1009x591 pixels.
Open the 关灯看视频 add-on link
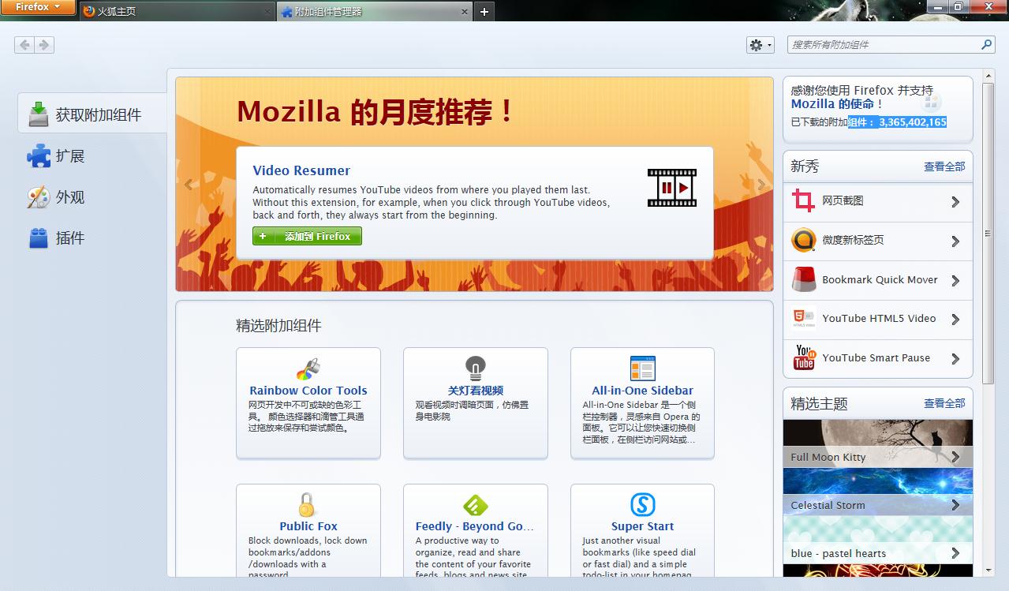point(476,391)
